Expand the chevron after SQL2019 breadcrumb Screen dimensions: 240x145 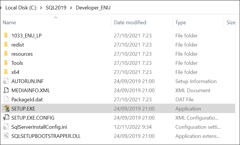71,8
